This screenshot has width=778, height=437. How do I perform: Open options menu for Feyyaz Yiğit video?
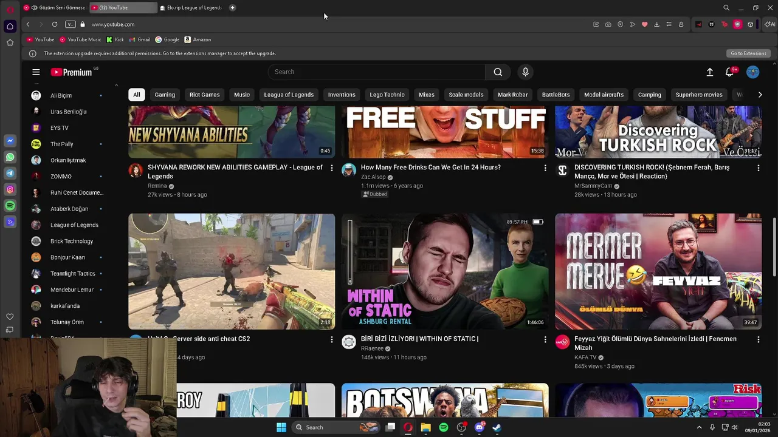758,339
